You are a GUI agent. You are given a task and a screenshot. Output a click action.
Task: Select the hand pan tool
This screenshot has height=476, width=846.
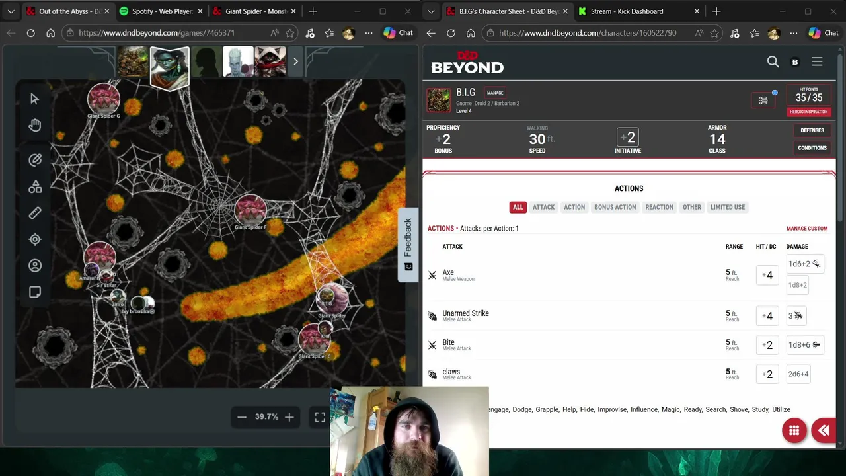[x=35, y=125]
